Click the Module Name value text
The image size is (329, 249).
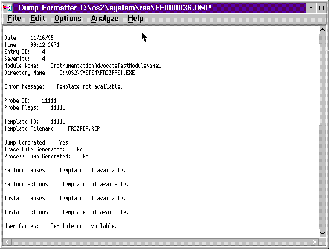(x=106, y=66)
